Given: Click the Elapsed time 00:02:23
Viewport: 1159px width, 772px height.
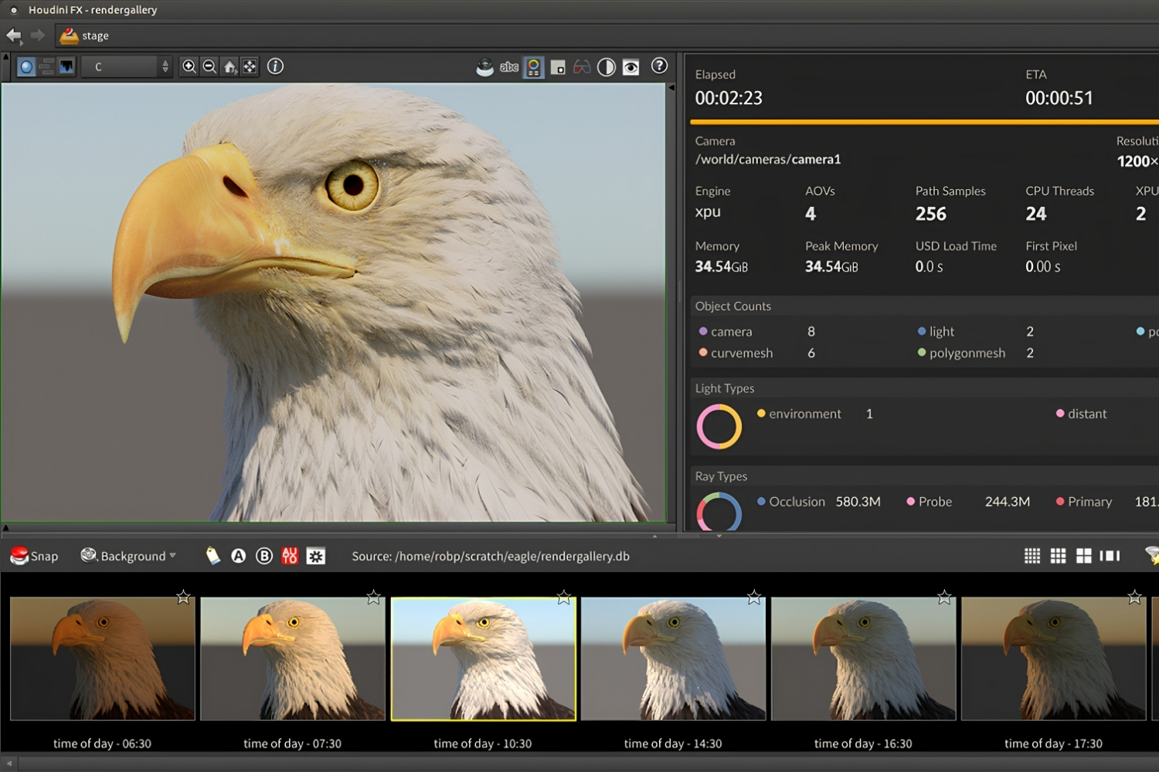Looking at the screenshot, I should (x=729, y=98).
